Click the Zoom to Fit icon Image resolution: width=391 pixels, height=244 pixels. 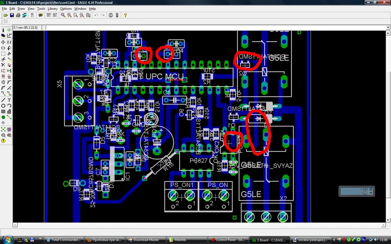pos(63,15)
